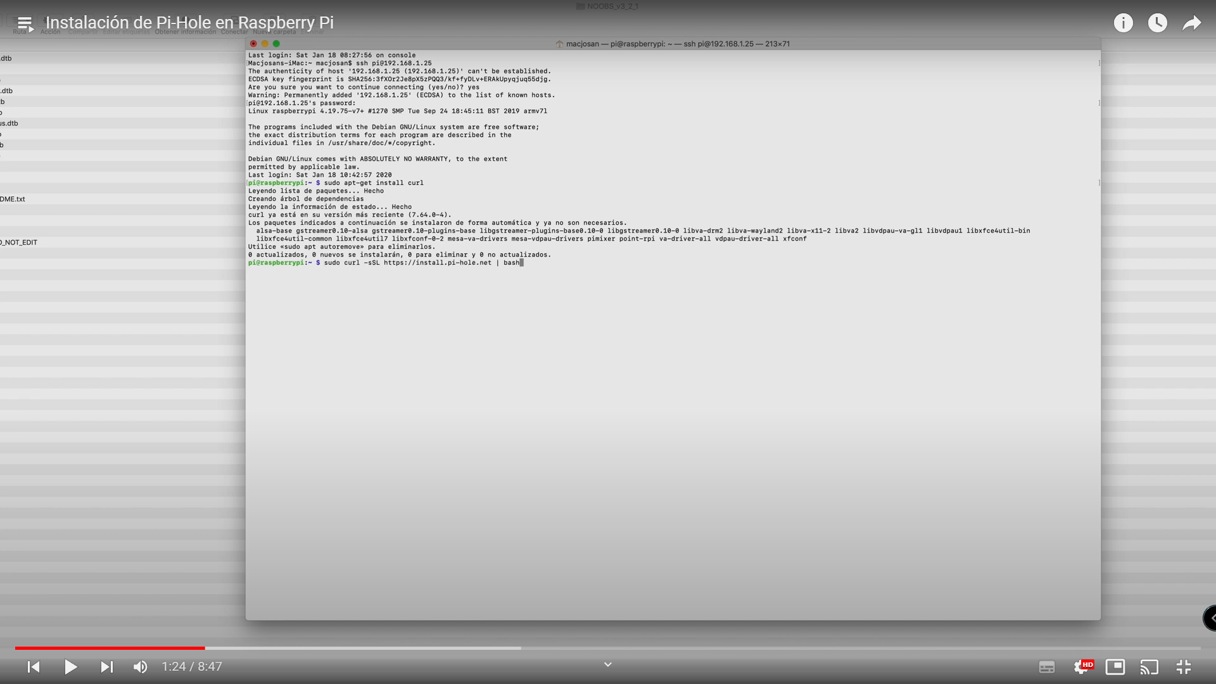The image size is (1216, 684).
Task: Show video info card icon
Action: [x=1123, y=23]
